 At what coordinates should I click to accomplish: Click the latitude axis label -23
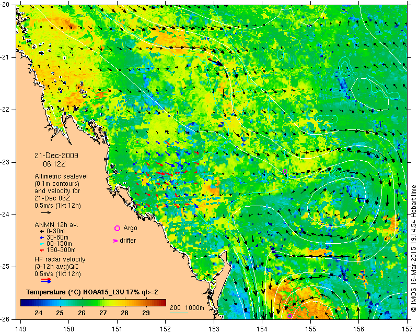point(5,162)
